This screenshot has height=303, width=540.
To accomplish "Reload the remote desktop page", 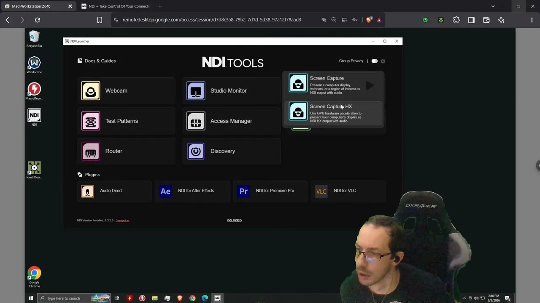I will (38, 20).
